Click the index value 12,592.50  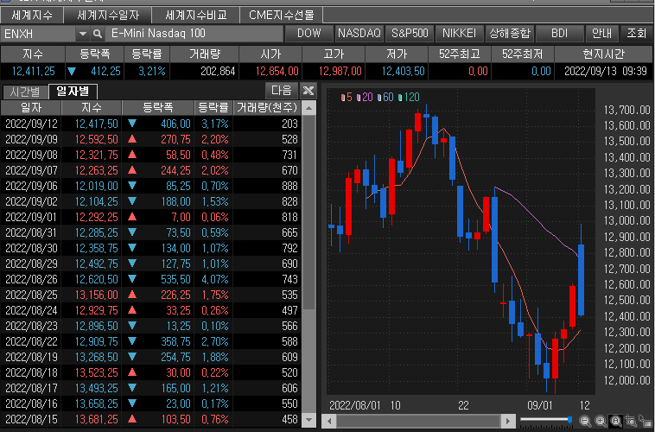[97, 139]
